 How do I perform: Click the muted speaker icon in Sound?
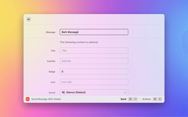tap(63, 92)
